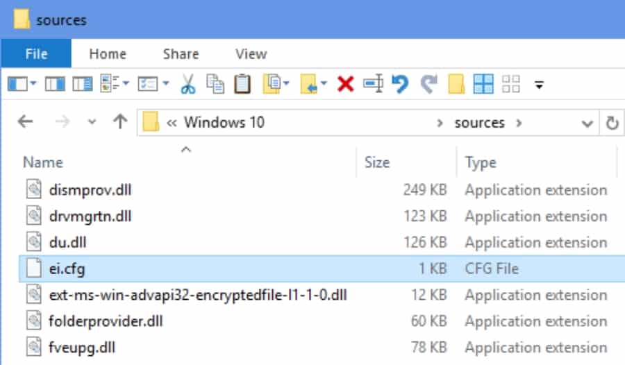Click the Paste clipboard icon
625x365 pixels.
point(242,84)
